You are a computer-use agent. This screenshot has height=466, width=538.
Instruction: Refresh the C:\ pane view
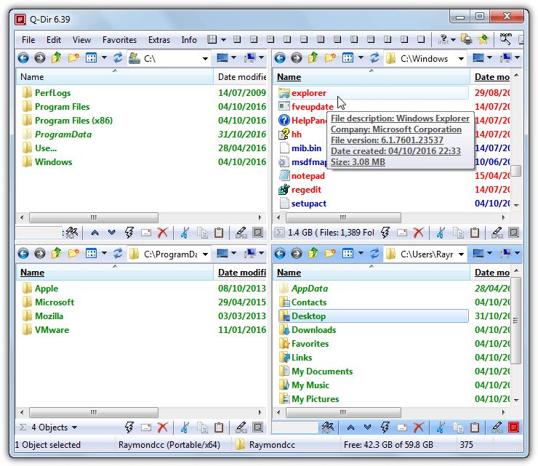click(x=118, y=58)
